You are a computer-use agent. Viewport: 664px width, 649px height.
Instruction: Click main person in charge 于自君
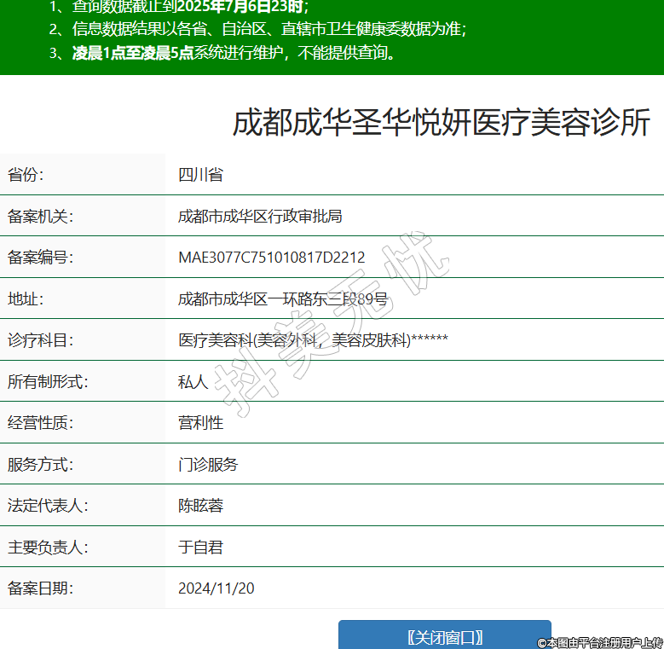pos(200,547)
